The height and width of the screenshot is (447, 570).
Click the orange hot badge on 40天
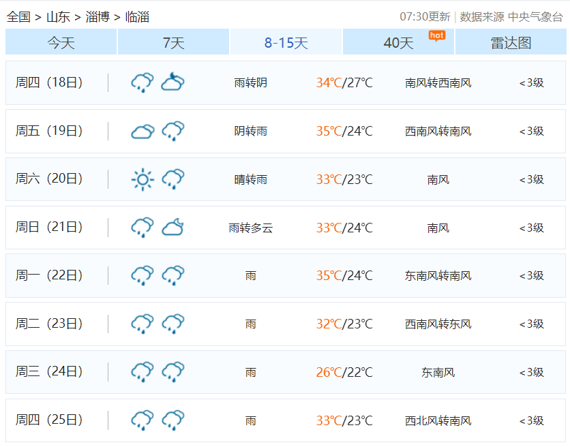[x=436, y=35]
